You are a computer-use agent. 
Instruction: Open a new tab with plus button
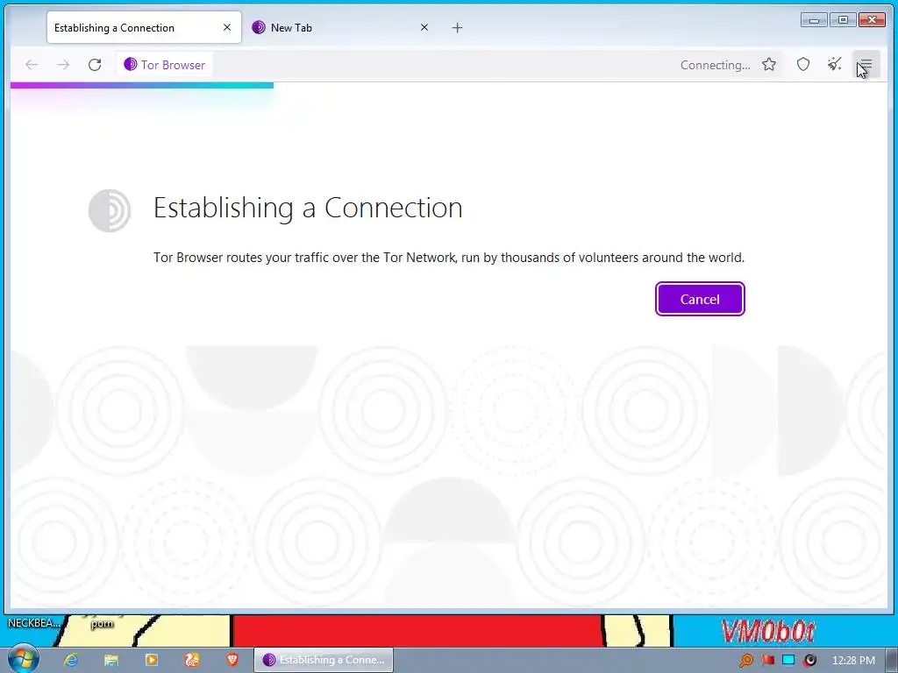click(x=457, y=27)
